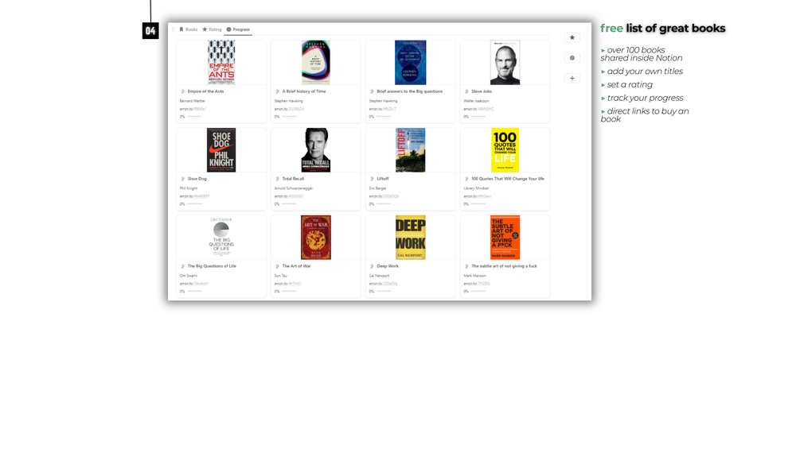Click page icon beside The subtle art title
The height and width of the screenshot is (449, 800).
coord(466,266)
